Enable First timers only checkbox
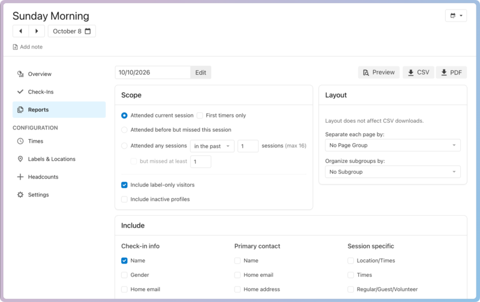This screenshot has height=302, width=480. (x=200, y=116)
